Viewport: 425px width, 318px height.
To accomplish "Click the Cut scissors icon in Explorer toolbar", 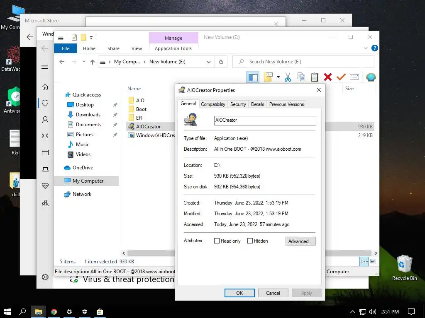I will coord(288,77).
